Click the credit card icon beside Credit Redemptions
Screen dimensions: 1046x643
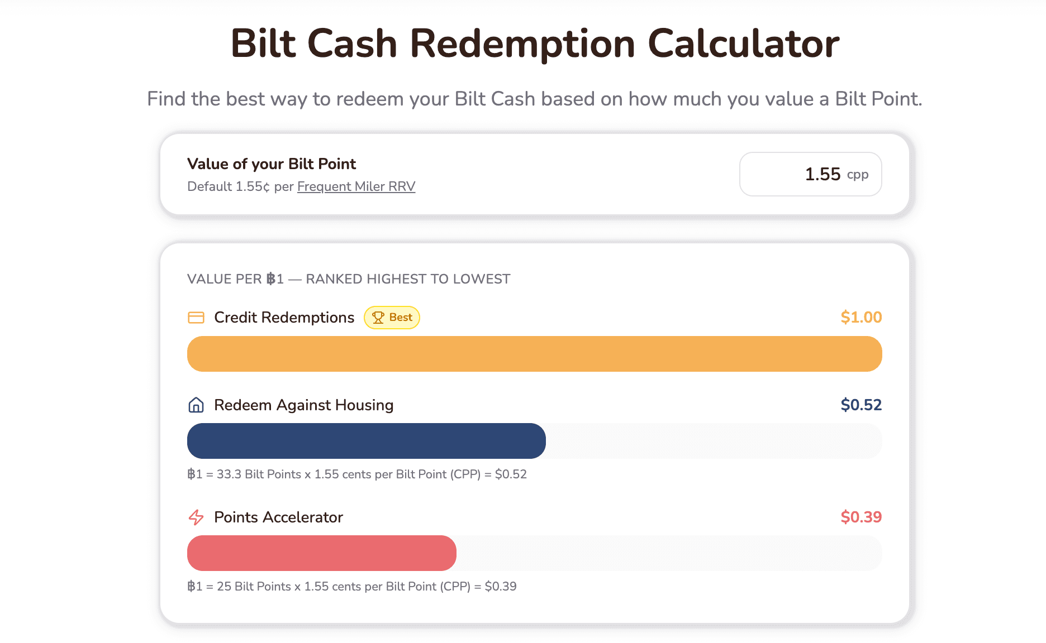click(x=196, y=318)
